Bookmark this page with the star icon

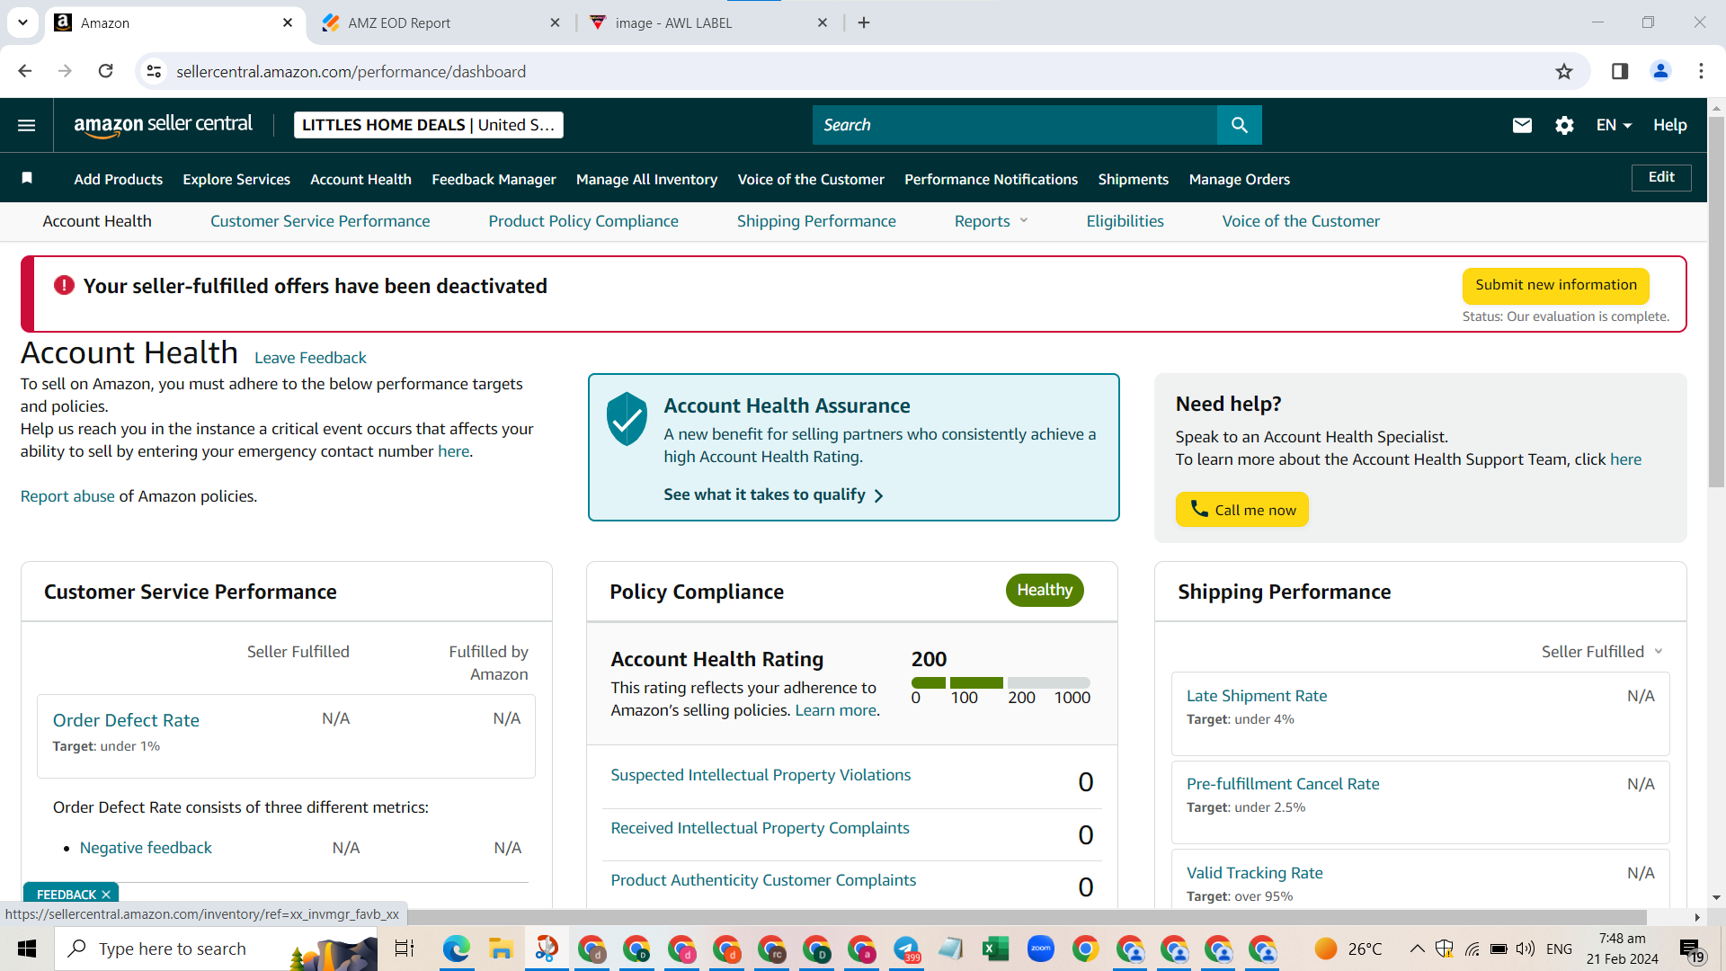click(1564, 71)
